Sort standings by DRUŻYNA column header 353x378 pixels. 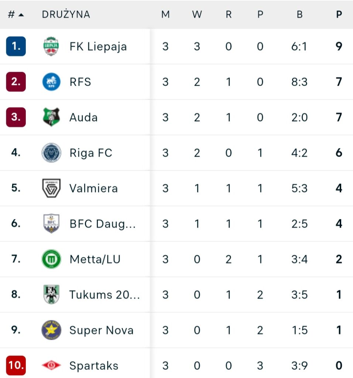coord(66,14)
